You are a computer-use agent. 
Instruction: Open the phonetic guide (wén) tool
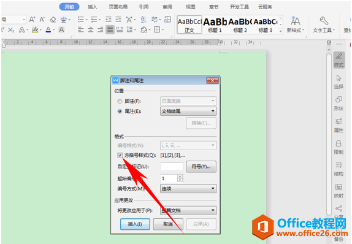click(64, 20)
